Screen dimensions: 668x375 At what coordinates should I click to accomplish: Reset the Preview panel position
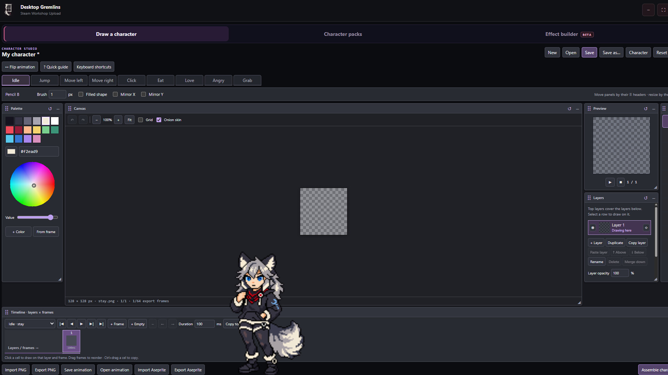click(x=646, y=109)
